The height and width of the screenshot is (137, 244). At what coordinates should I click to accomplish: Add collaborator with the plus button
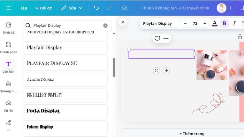point(230,8)
